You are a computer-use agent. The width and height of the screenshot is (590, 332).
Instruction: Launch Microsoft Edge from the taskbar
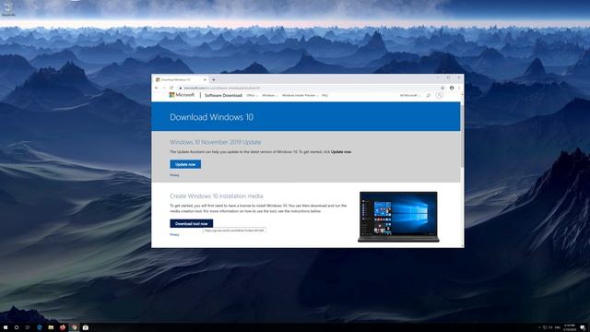40,327
